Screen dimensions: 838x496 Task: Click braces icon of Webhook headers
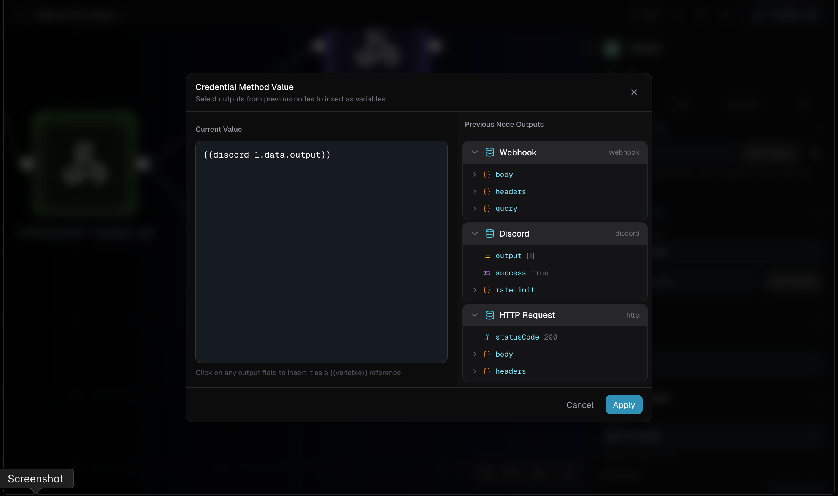487,192
